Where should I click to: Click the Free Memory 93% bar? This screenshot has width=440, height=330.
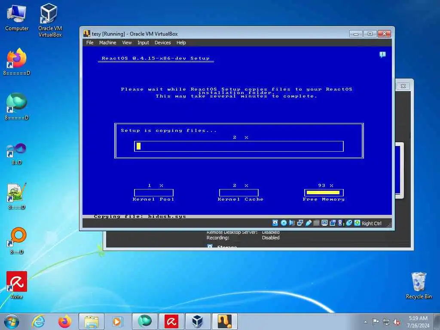pos(324,192)
